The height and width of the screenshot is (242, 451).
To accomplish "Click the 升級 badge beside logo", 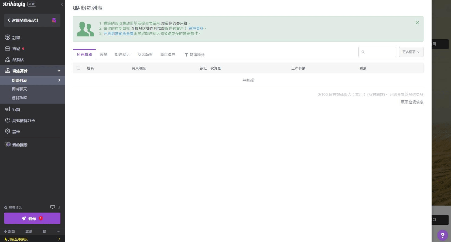I will [x=32, y=4].
